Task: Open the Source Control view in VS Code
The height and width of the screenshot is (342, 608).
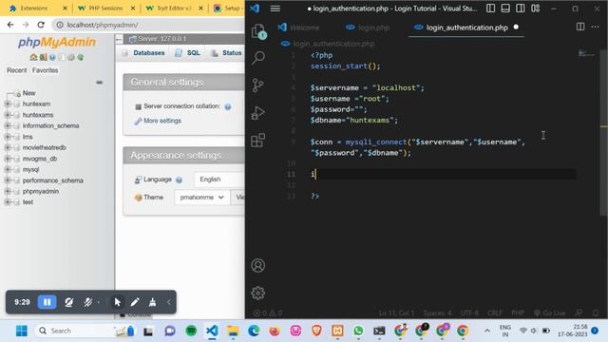Action: coord(257,85)
